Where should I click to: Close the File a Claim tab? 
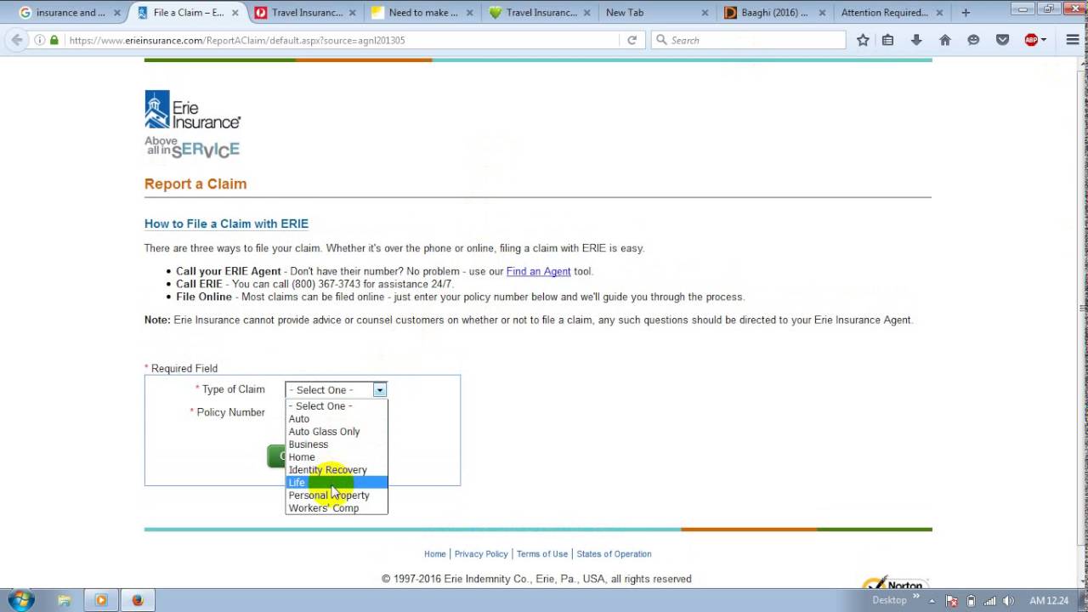(235, 13)
